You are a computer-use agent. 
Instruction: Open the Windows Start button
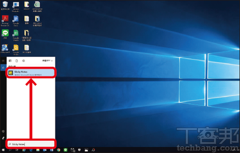tap(3, 150)
